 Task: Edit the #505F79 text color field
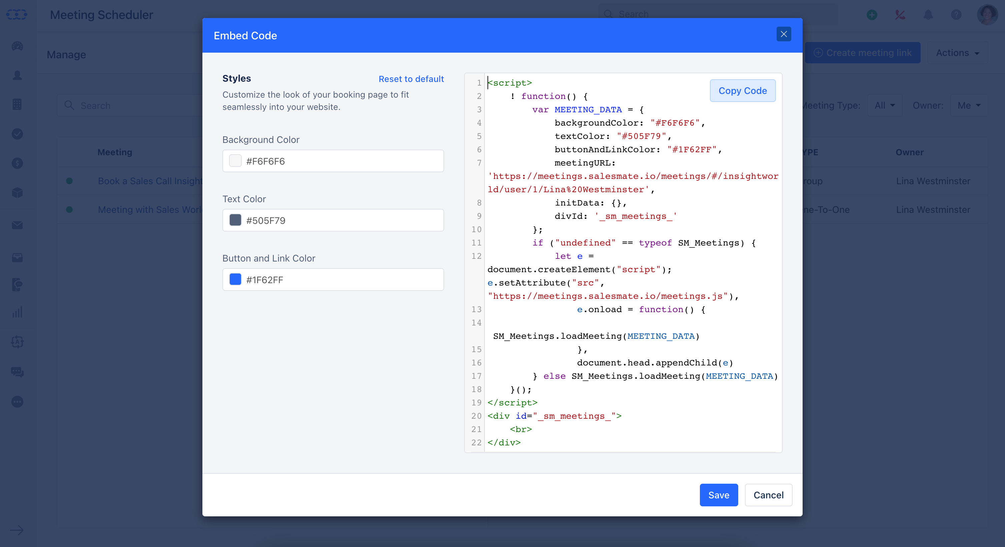(333, 220)
